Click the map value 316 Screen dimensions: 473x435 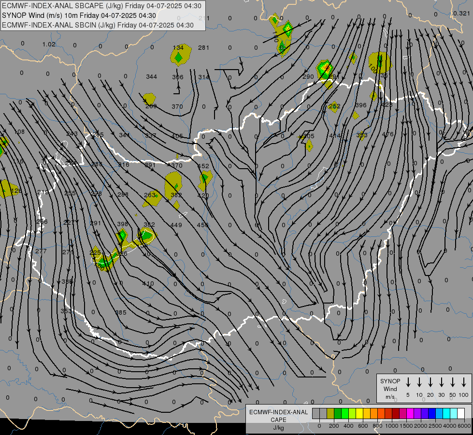click(124, 164)
